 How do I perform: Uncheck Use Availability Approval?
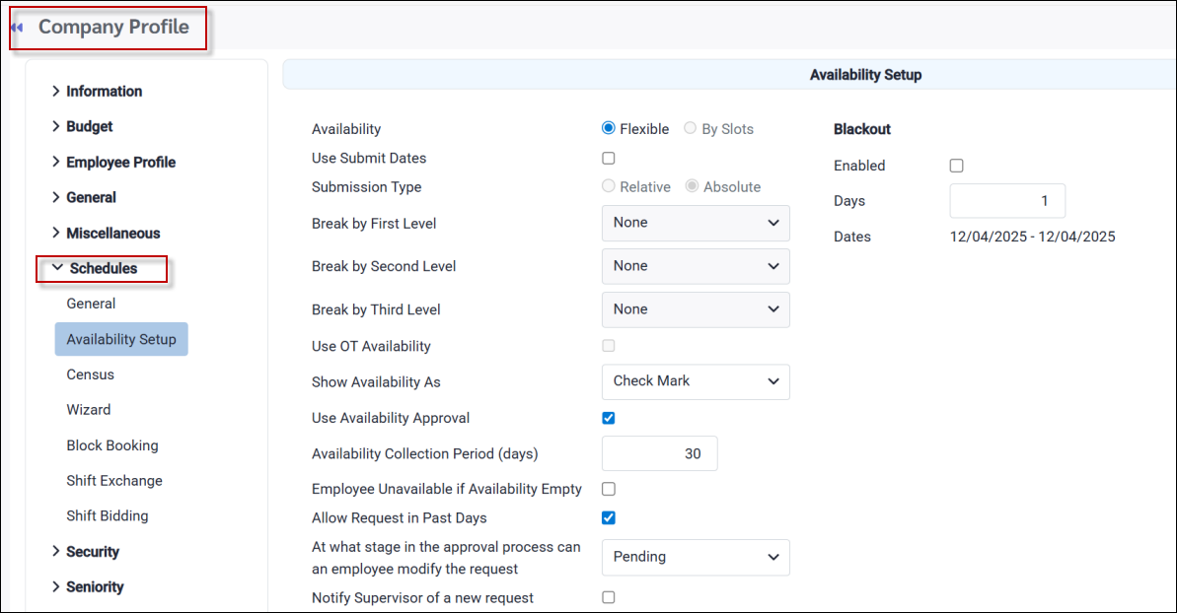click(x=609, y=418)
